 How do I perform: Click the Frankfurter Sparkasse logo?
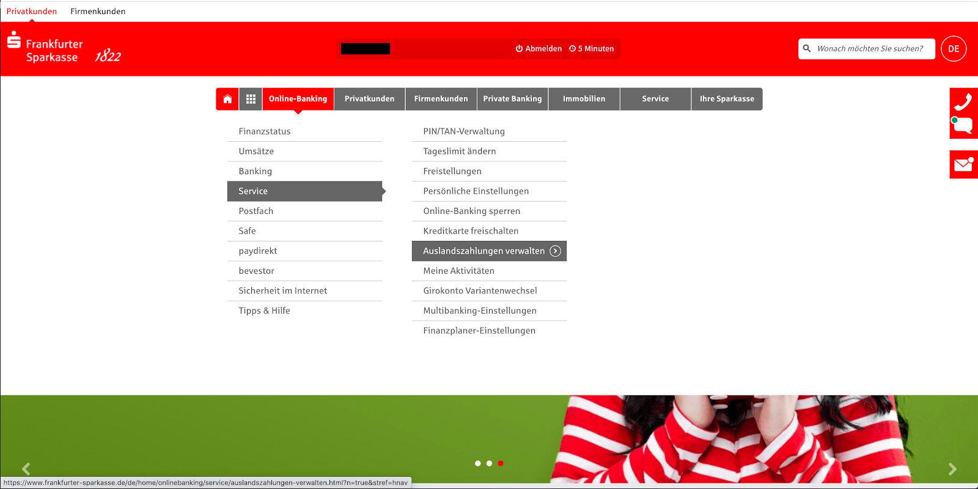[64, 49]
